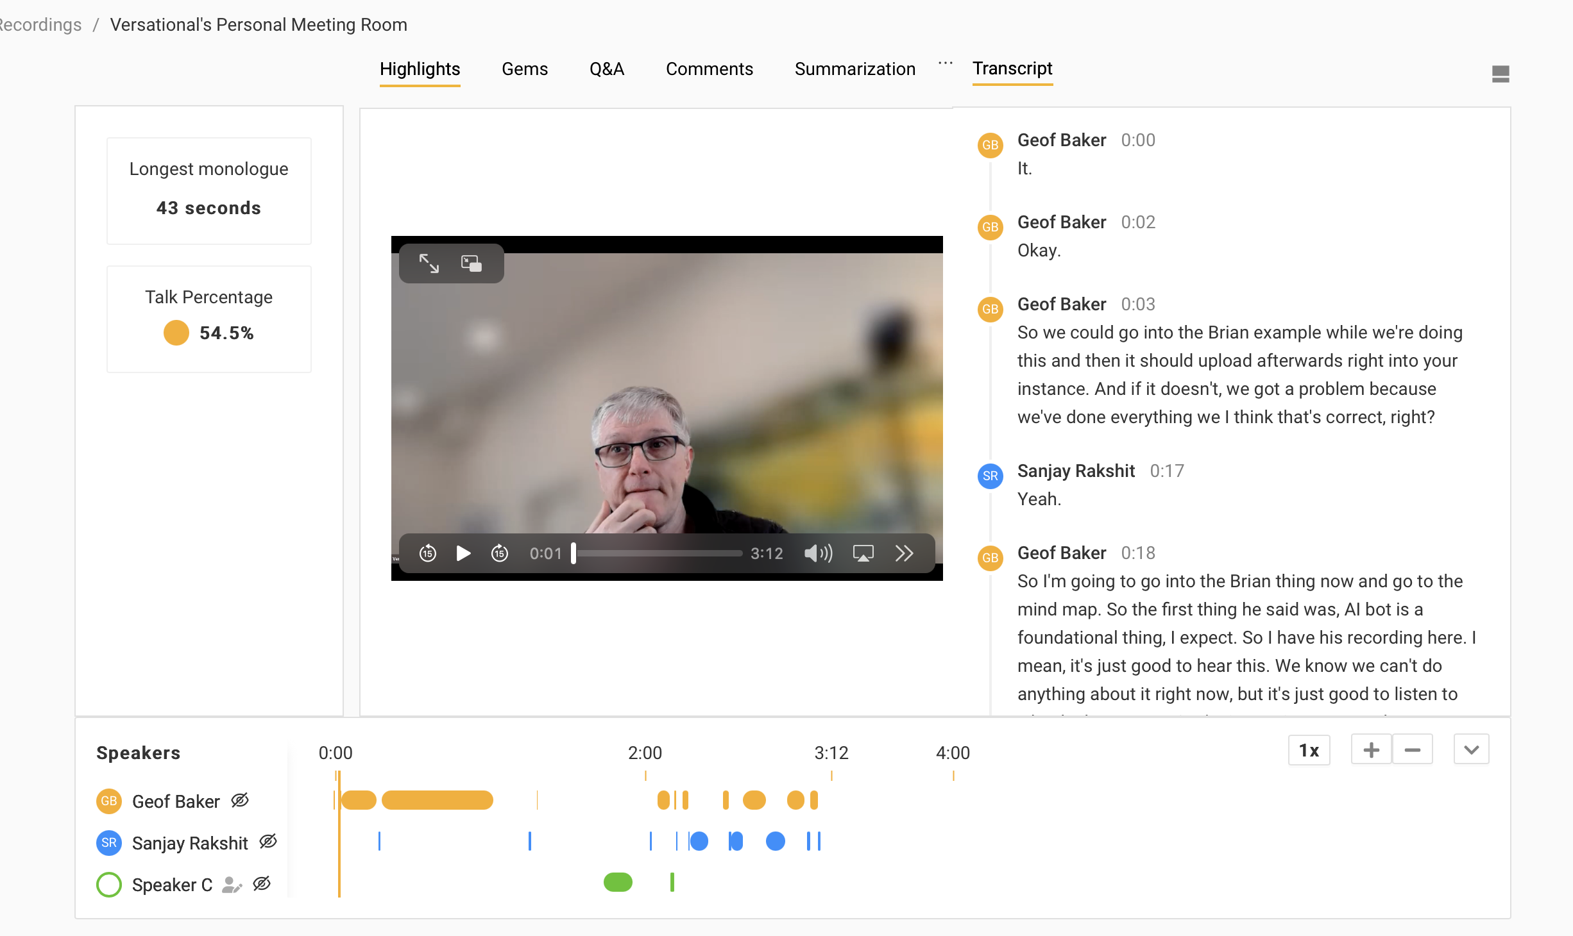Screen dimensions: 1573x936
Task: Mute video with speaker volume icon
Action: (818, 553)
